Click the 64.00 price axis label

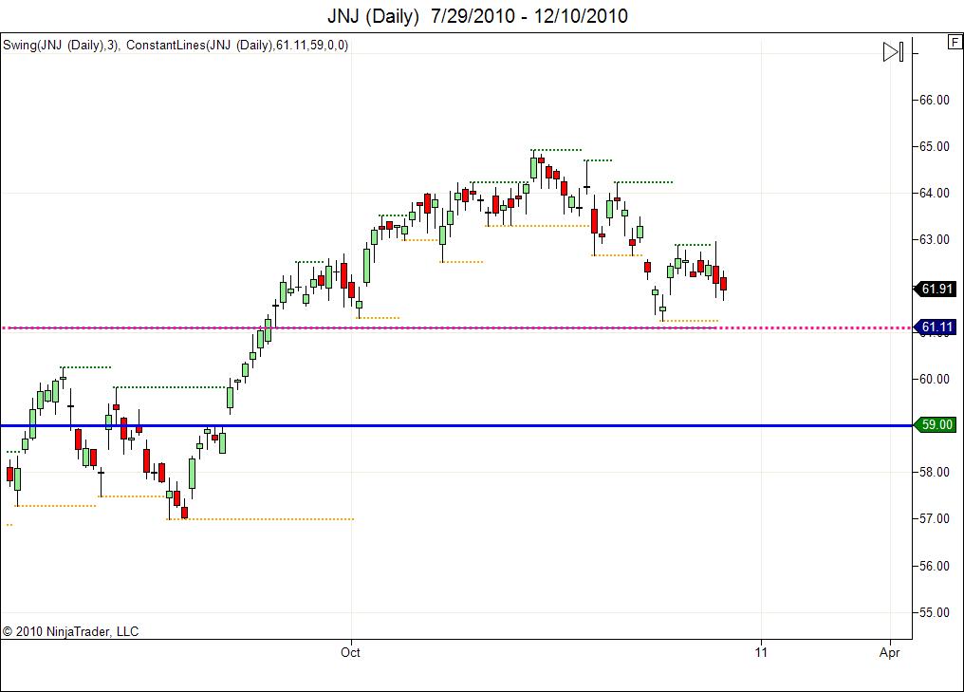click(x=934, y=193)
